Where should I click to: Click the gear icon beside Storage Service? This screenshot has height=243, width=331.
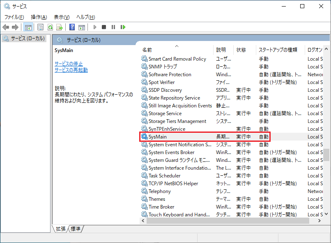tap(145, 113)
